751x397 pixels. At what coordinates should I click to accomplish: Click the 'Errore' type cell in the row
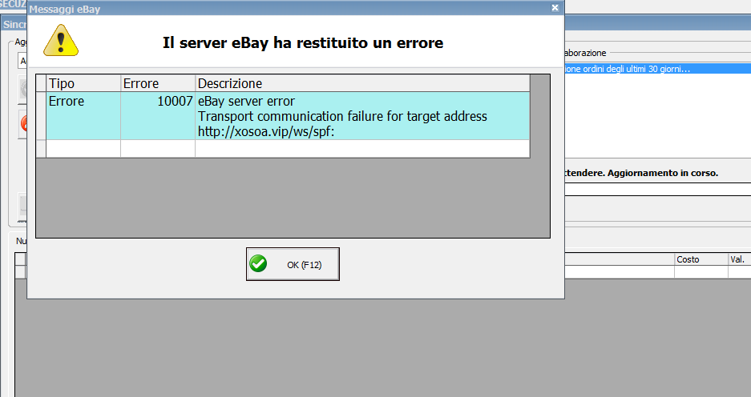click(83, 116)
